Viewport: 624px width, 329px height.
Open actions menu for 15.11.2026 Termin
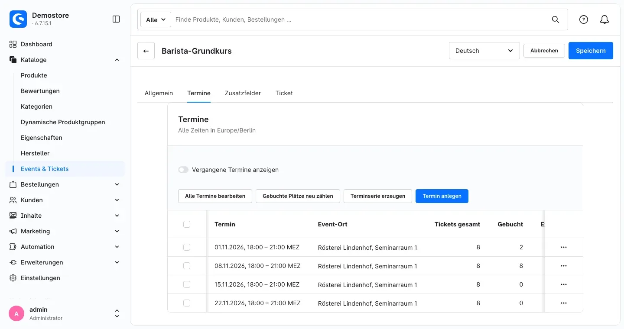click(564, 284)
